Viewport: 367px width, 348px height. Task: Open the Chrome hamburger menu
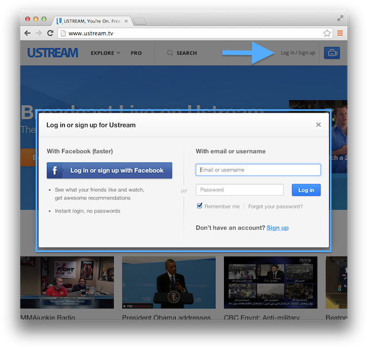[340, 33]
